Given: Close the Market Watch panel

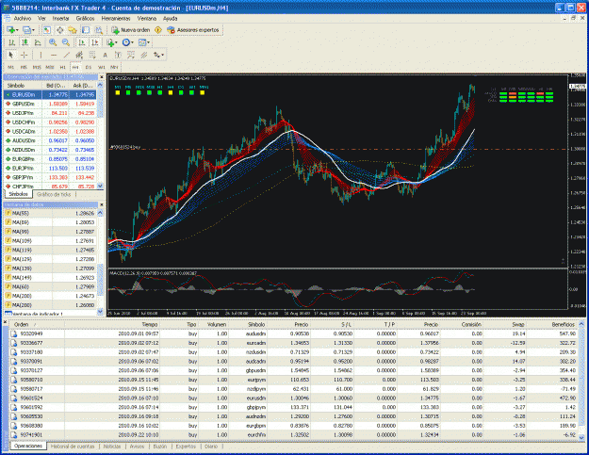Looking at the screenshot, I should pyautogui.click(x=101, y=77).
